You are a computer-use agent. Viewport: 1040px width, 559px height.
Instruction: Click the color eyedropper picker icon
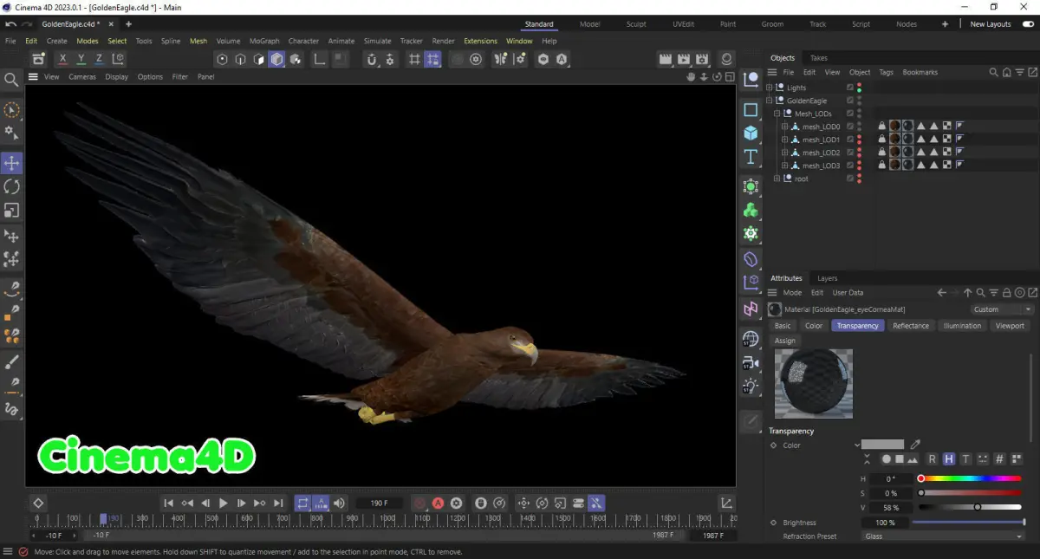[915, 445]
